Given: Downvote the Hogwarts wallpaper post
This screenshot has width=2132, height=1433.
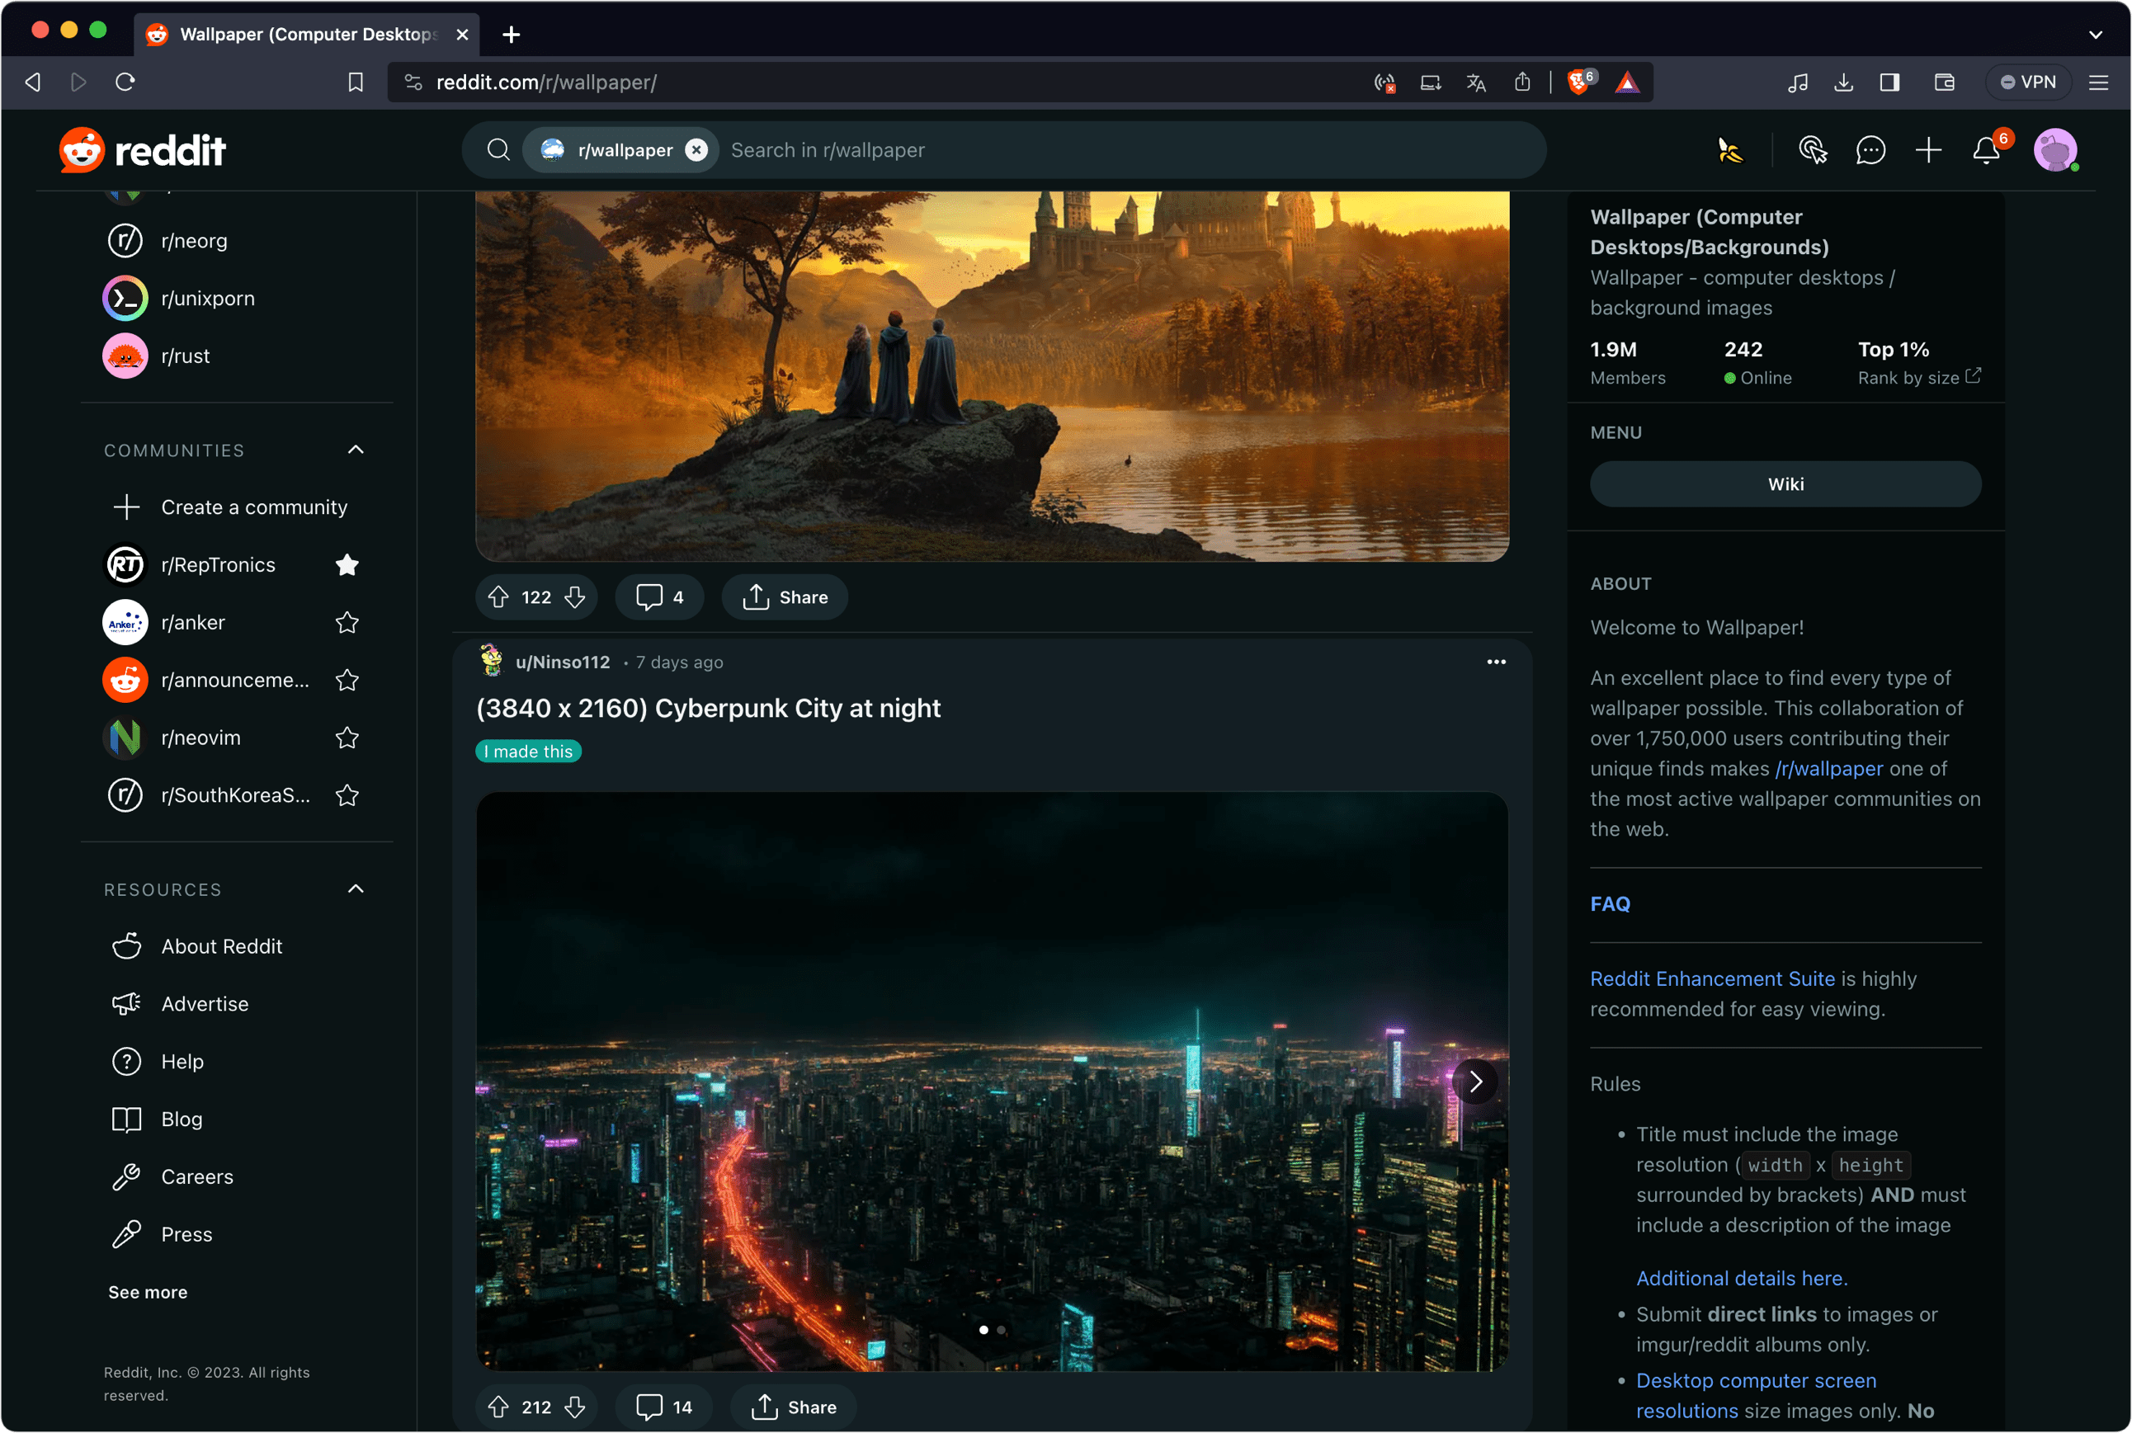Looking at the screenshot, I should click(x=575, y=596).
